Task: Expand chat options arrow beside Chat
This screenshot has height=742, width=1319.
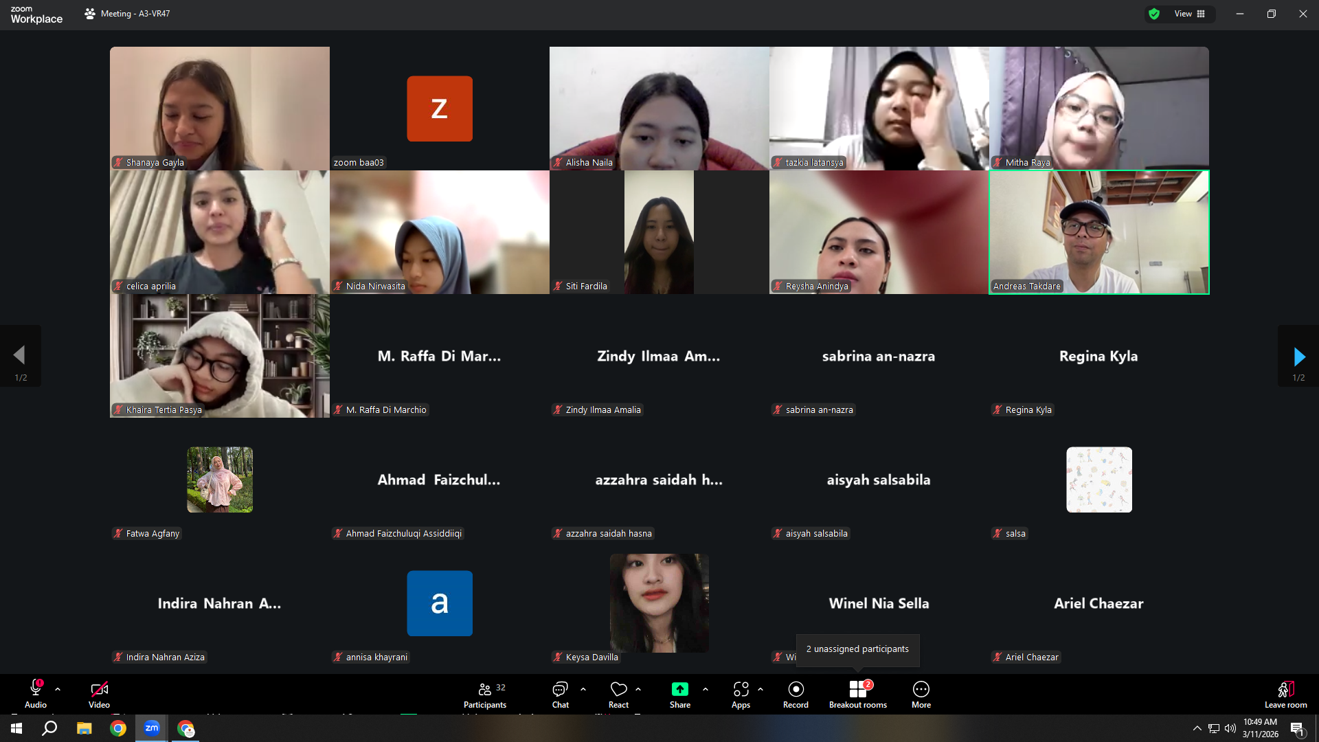Action: click(x=583, y=689)
